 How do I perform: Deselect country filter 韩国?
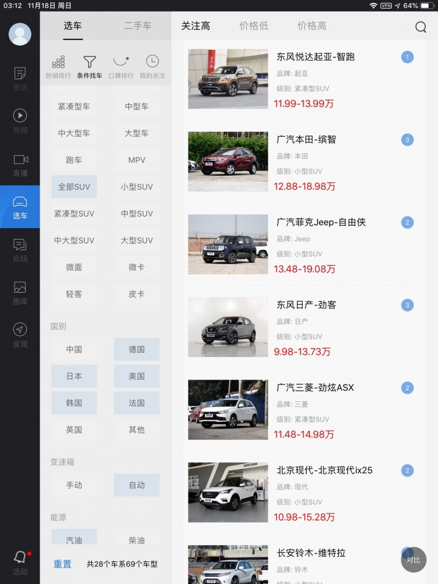74,403
